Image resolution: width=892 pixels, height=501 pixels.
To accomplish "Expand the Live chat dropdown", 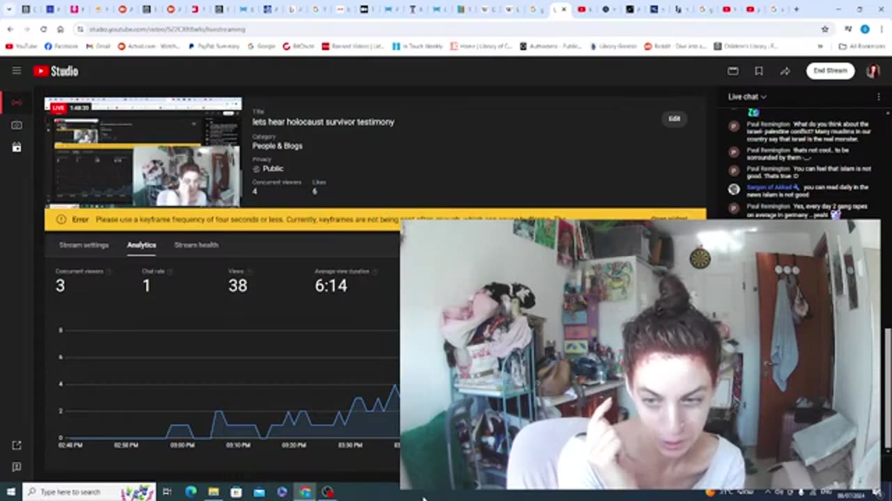I will 747,97.
